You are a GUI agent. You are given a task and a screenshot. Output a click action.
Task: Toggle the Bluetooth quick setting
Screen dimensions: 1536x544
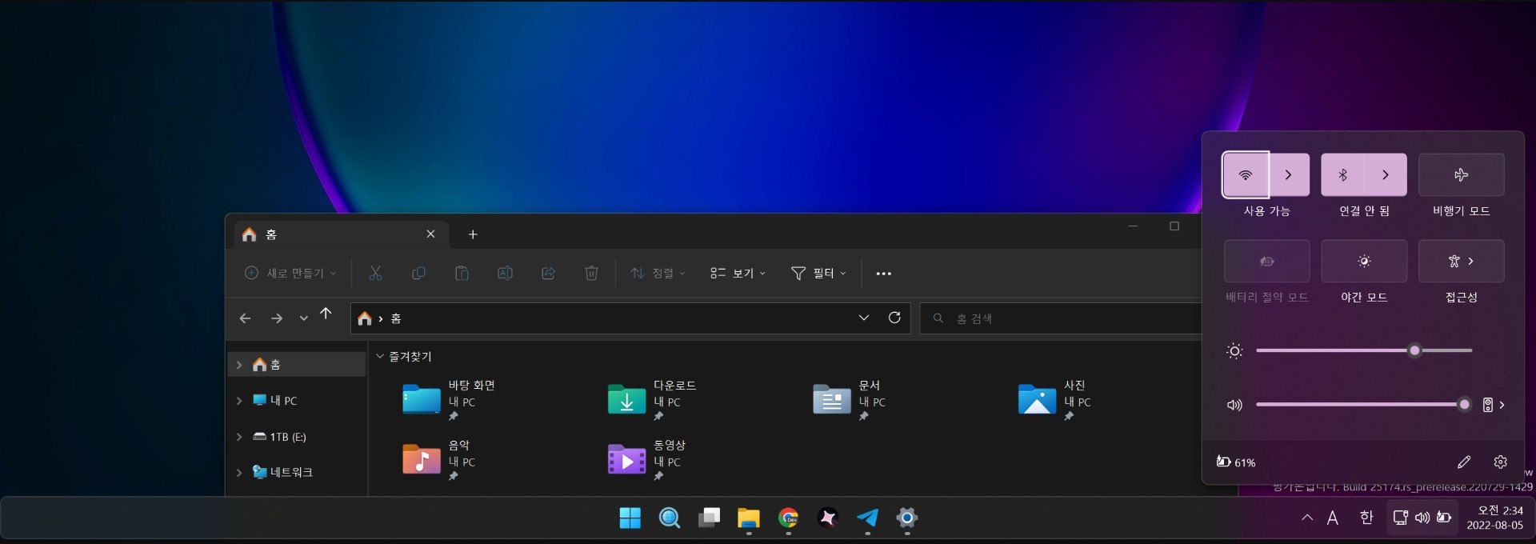pyautogui.click(x=1343, y=175)
